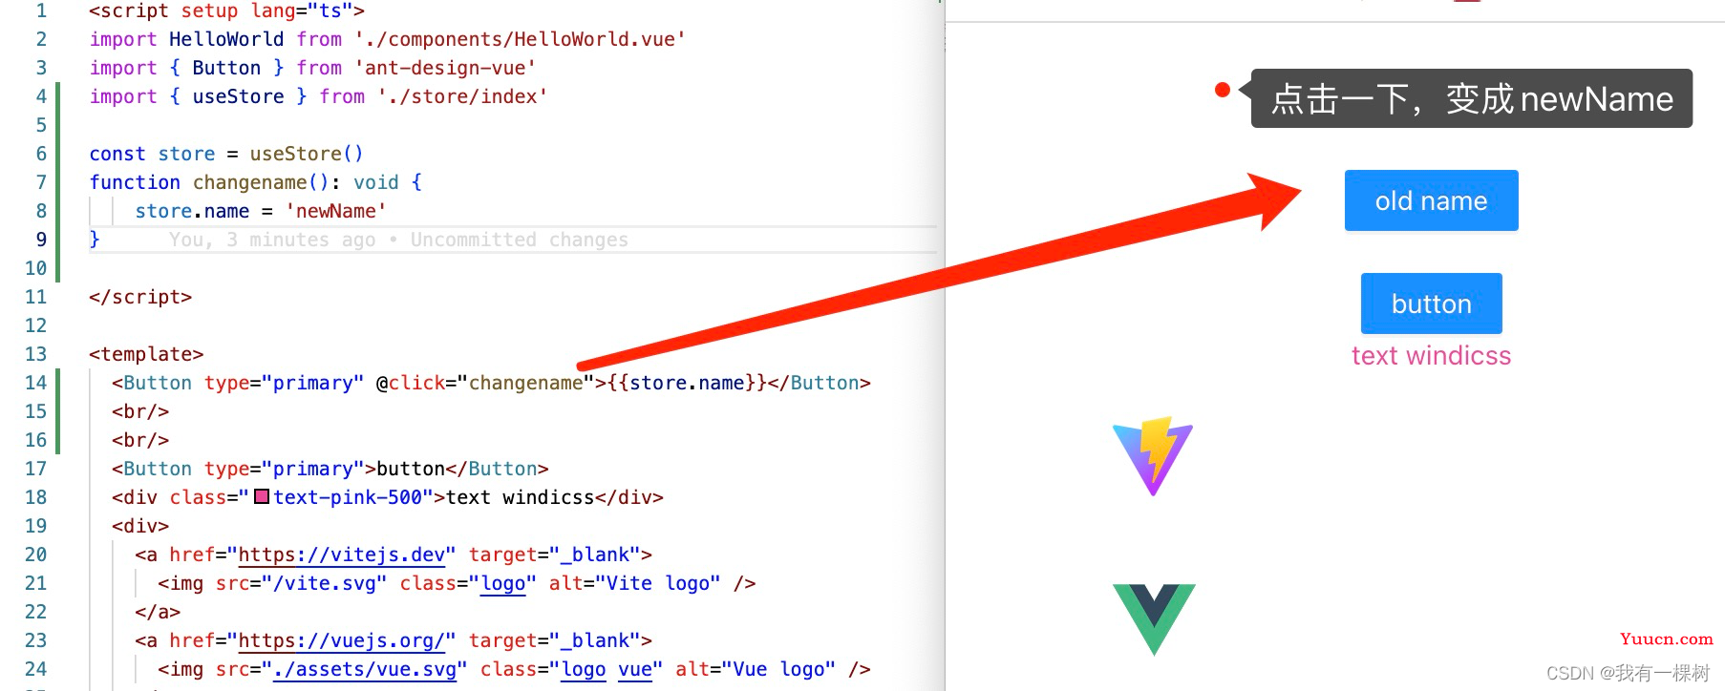Click the pink text-pink-500 color swatch
This screenshot has width=1725, height=691.
click(262, 496)
